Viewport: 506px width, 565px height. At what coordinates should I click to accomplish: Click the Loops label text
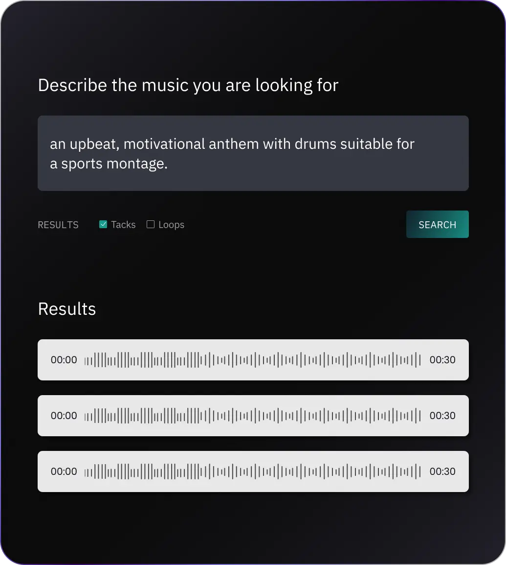tap(171, 224)
